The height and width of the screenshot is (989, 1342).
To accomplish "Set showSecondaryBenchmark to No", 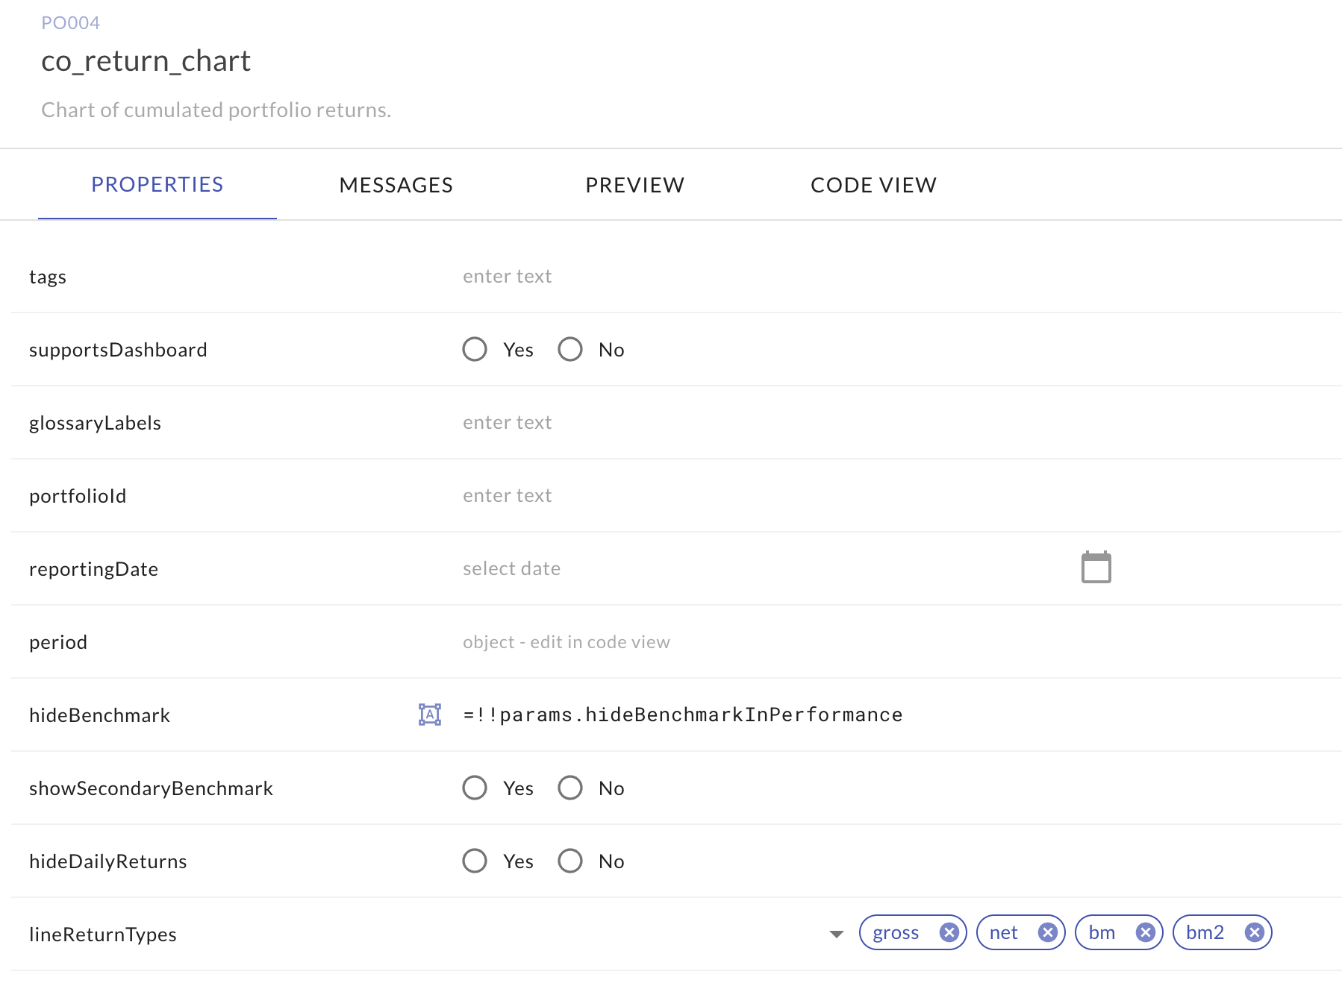I will [570, 788].
